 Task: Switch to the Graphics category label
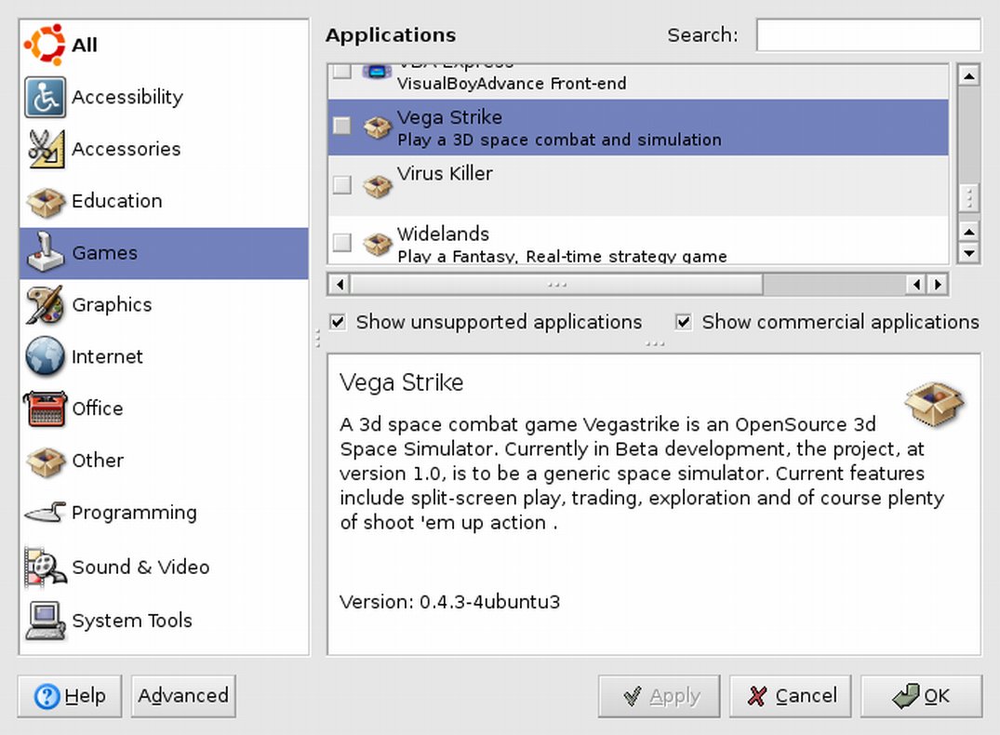pyautogui.click(x=112, y=304)
